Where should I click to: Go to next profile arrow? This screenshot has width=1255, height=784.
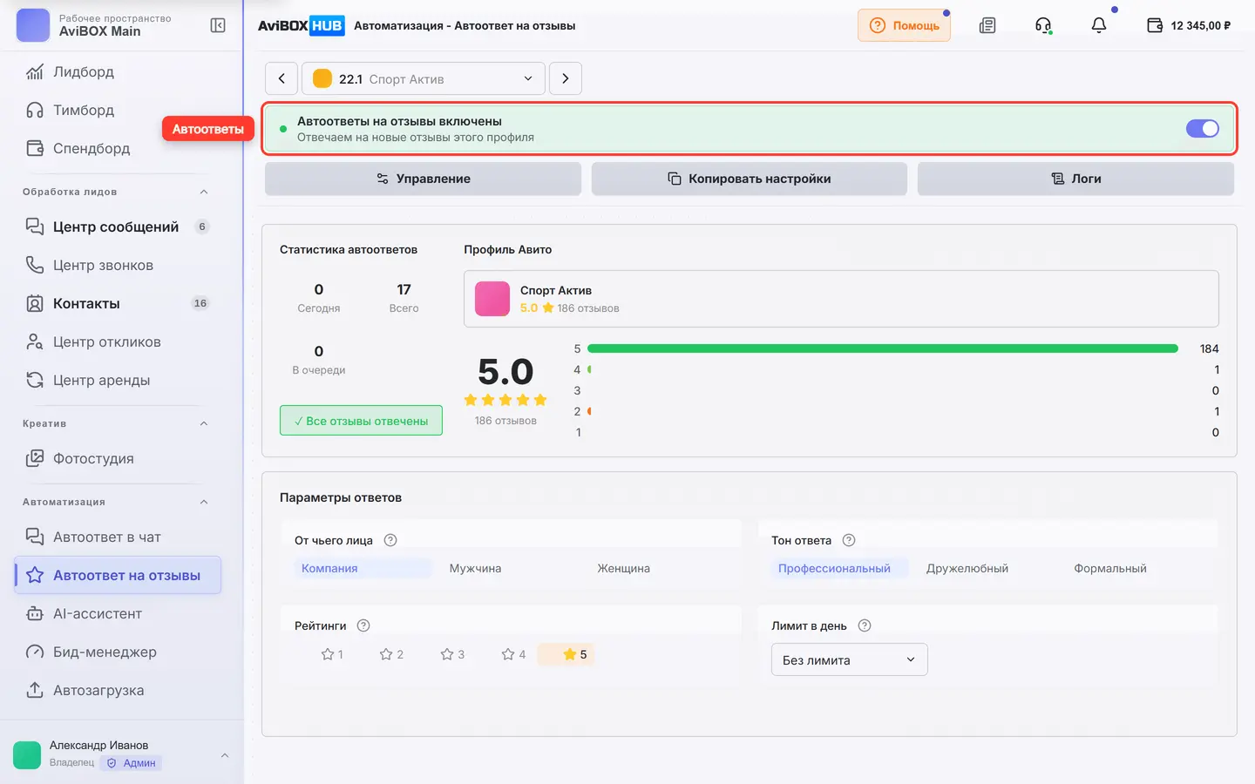[x=566, y=78]
